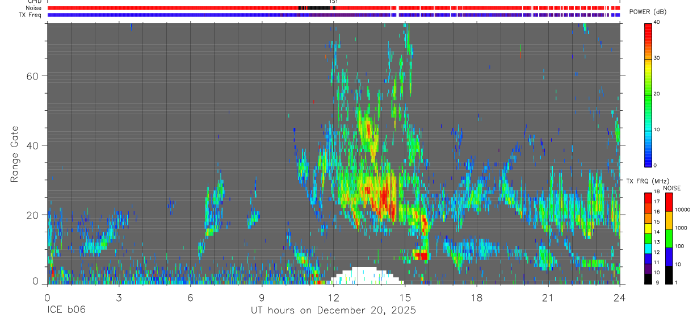Screen dimensions: 697x322
Task: Click the hour "12" tick label on the time axis
Action: pos(333,297)
